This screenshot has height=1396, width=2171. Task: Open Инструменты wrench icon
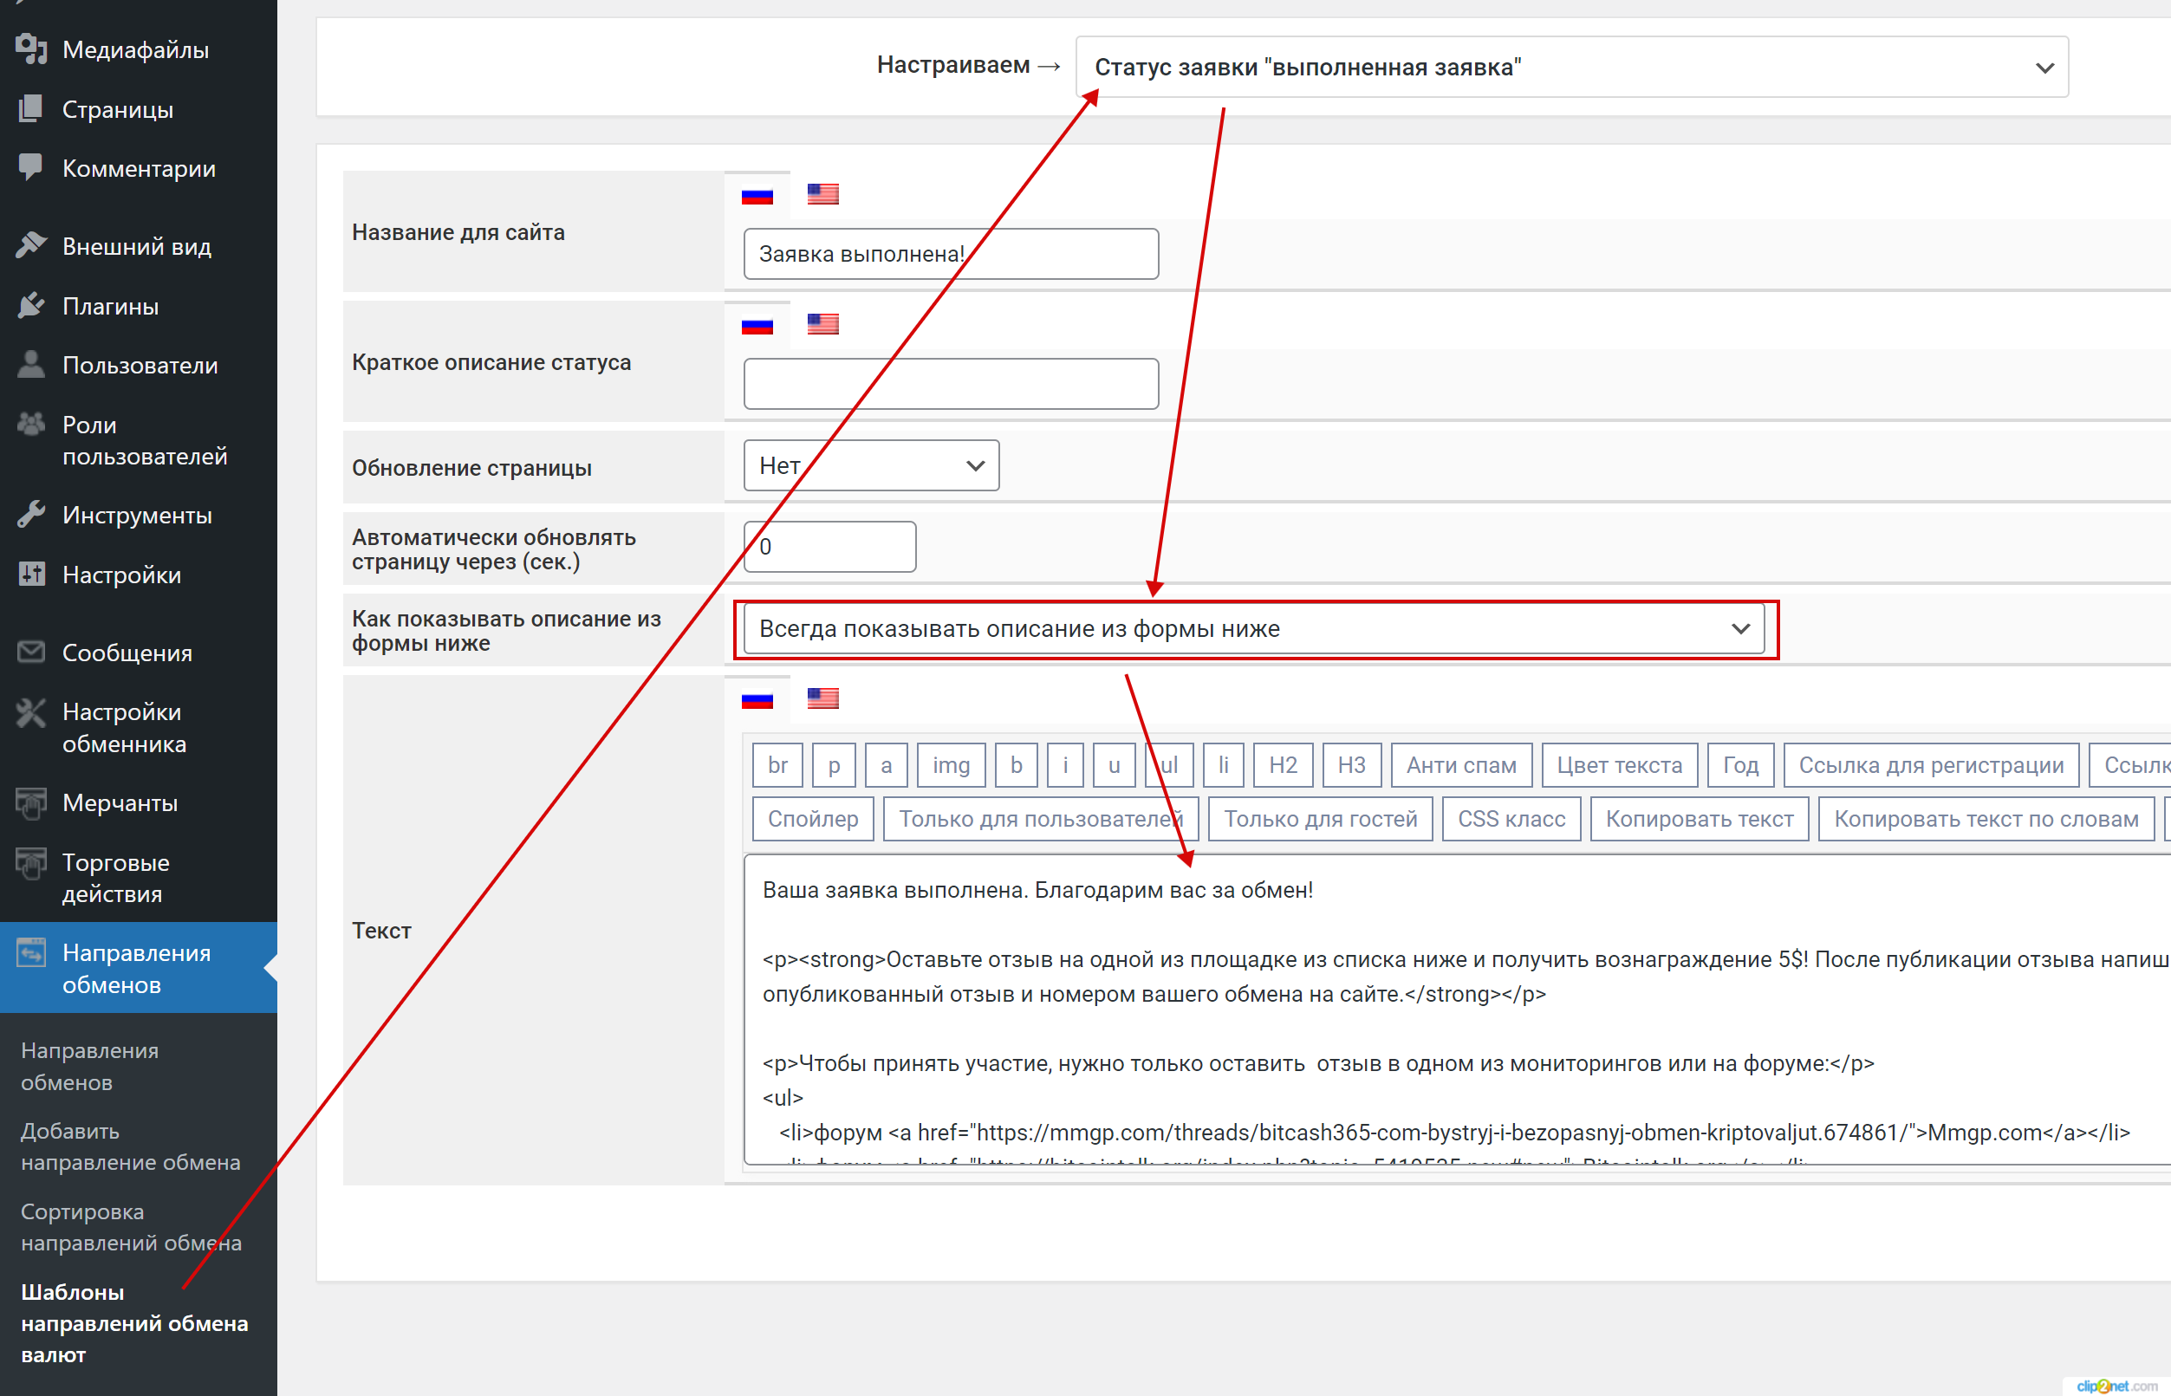click(x=31, y=514)
